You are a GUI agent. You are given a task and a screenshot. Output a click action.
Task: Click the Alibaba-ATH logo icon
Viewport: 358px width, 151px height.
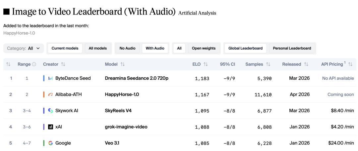pos(50,94)
